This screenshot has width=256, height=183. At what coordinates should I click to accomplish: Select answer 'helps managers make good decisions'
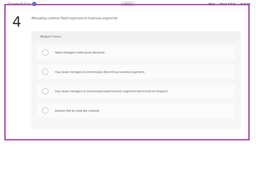(x=45, y=52)
